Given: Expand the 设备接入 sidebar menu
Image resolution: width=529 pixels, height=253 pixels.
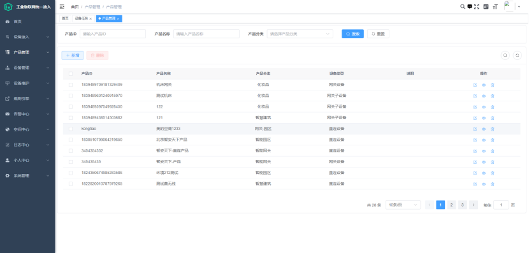Looking at the screenshot, I should click(27, 37).
